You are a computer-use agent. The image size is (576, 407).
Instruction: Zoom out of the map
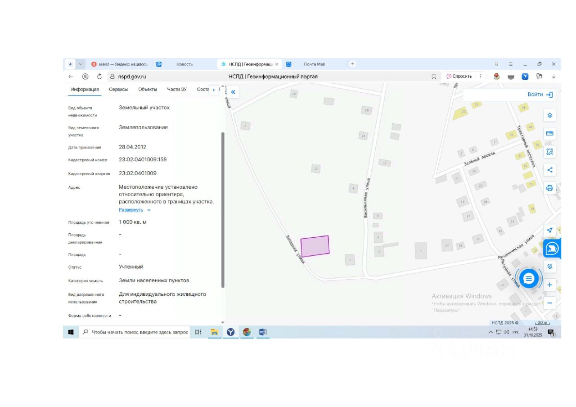549,303
